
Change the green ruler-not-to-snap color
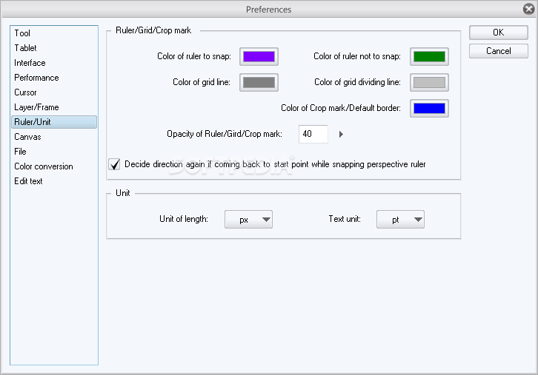click(x=429, y=56)
